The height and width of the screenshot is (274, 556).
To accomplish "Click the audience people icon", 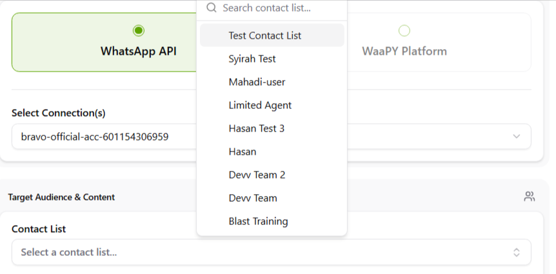I will point(530,197).
